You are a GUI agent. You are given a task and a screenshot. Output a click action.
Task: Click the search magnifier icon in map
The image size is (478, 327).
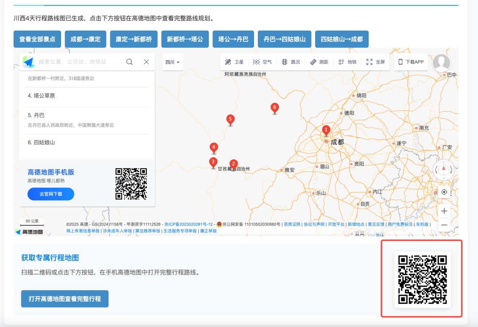[x=129, y=62]
